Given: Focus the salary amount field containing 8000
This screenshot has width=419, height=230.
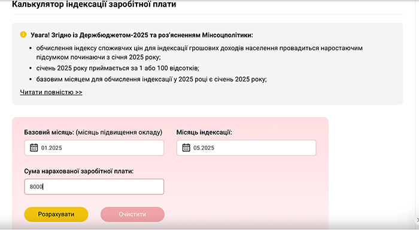Looking at the screenshot, I should pyautogui.click(x=94, y=187).
